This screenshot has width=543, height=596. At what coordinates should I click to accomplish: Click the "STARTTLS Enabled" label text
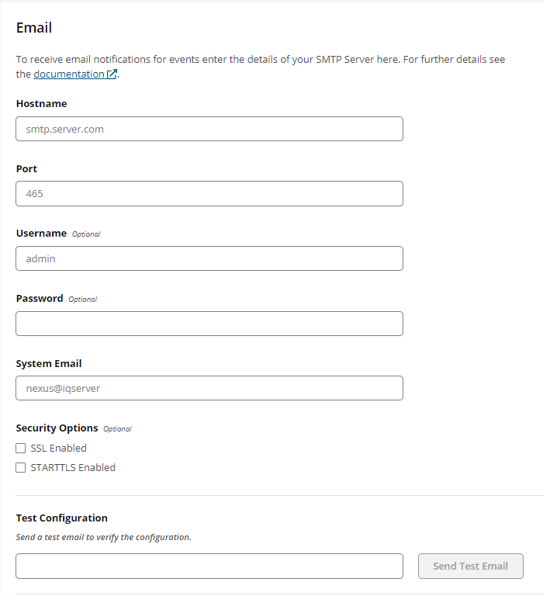tap(73, 467)
